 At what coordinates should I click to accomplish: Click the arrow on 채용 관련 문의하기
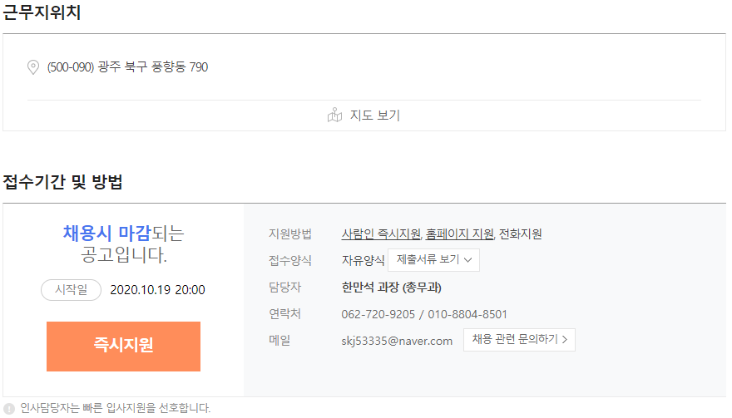pyautogui.click(x=565, y=340)
